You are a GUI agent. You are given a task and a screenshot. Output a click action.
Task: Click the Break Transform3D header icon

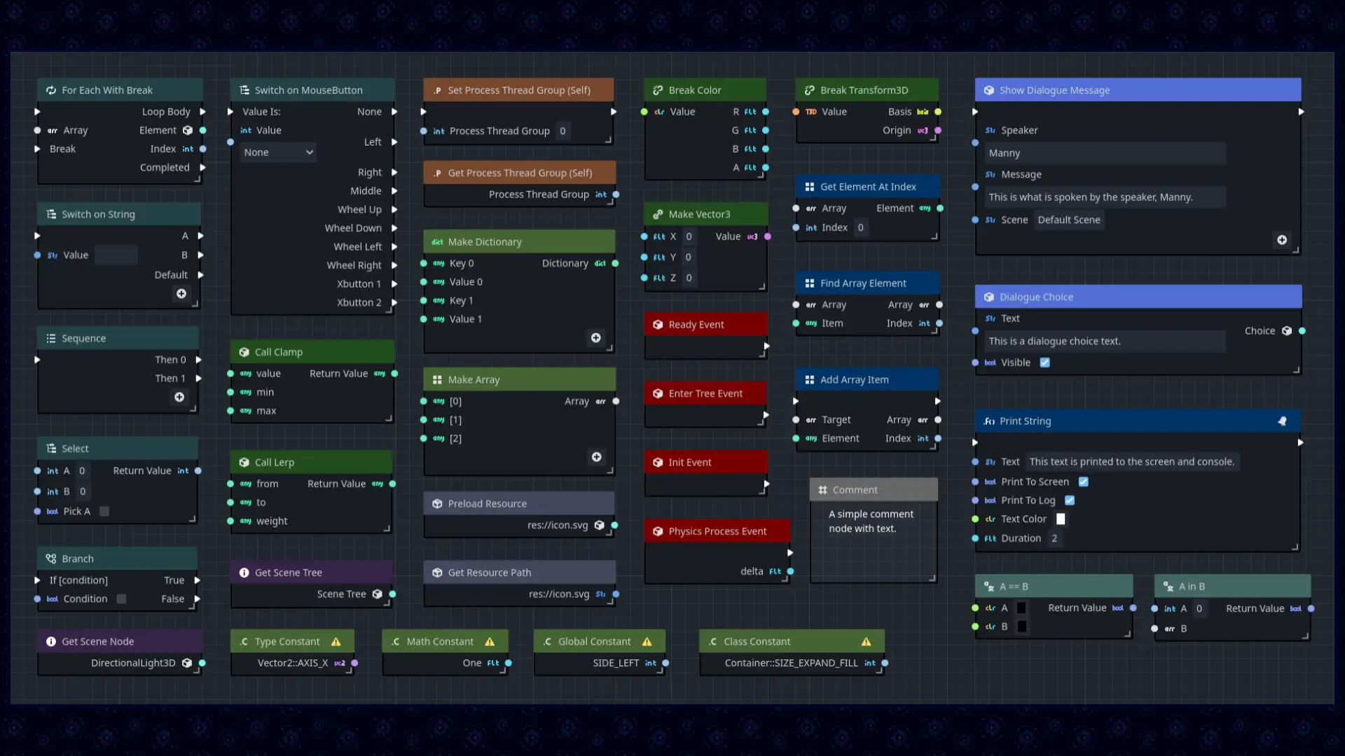click(809, 90)
